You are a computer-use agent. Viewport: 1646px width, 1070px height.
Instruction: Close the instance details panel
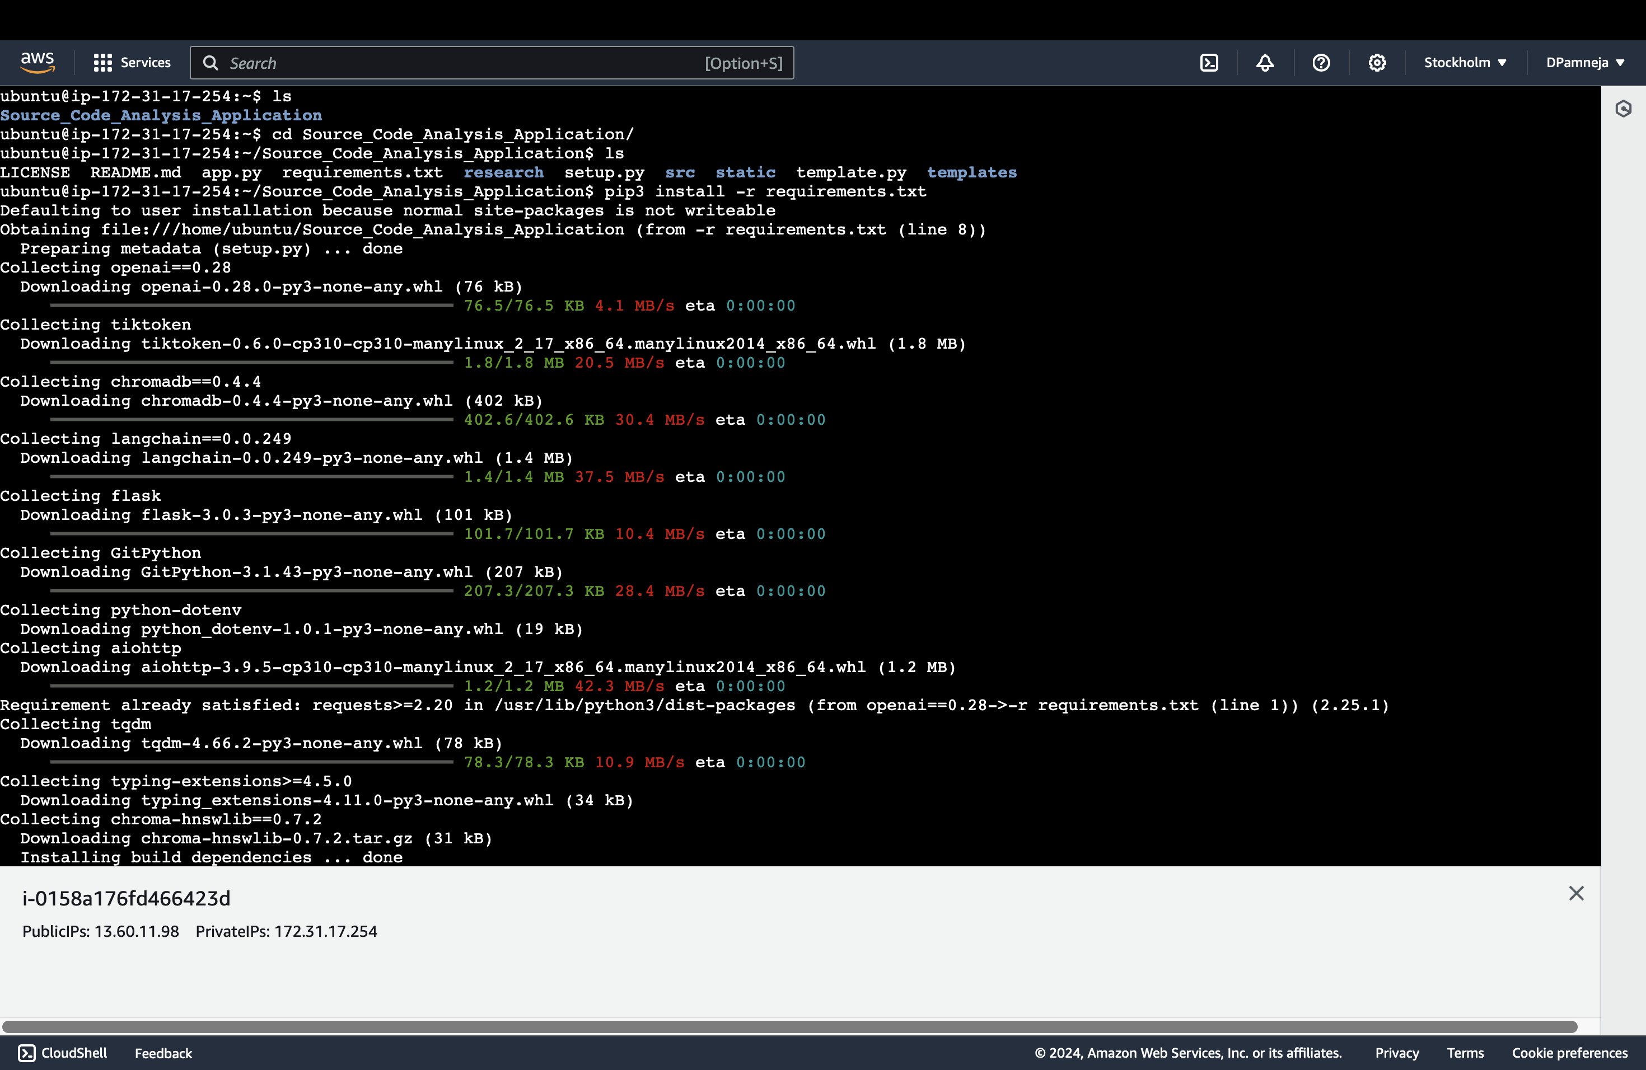(1576, 893)
